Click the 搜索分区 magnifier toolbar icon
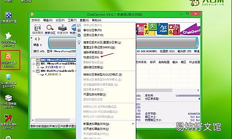The image size is (232, 139). point(50,28)
